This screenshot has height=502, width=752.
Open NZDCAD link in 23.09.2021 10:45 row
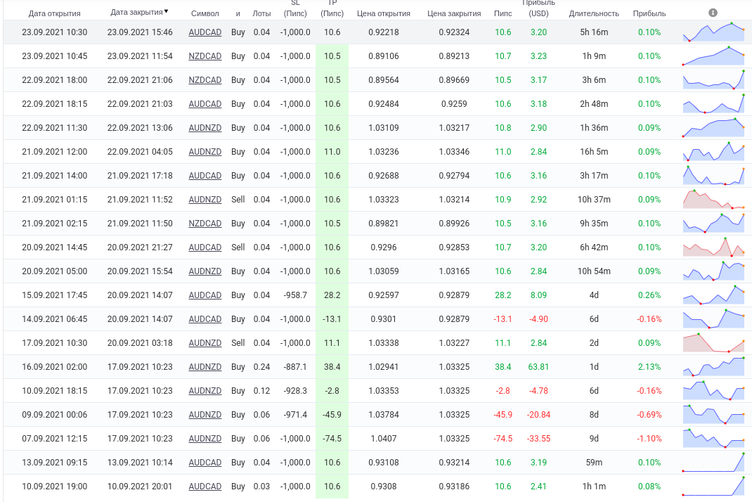point(205,56)
